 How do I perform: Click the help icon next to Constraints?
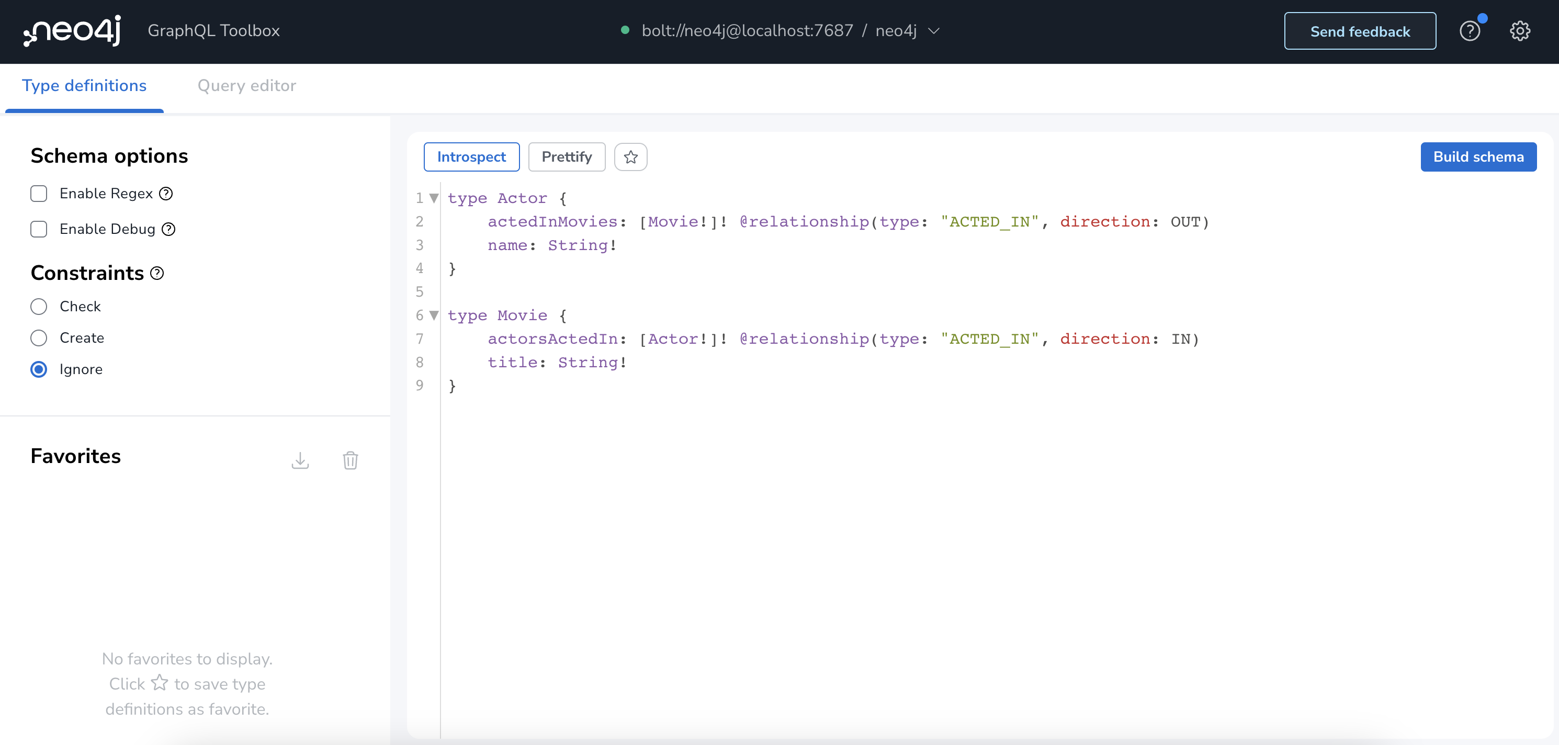tap(156, 273)
